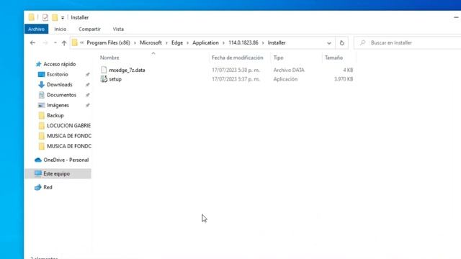Open Downloads in navigation pane
This screenshot has width=461, height=259.
pos(59,85)
